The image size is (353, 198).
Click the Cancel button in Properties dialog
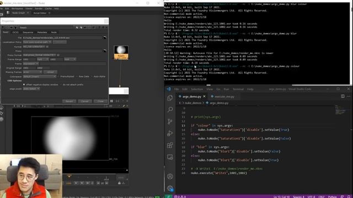click(x=84, y=101)
